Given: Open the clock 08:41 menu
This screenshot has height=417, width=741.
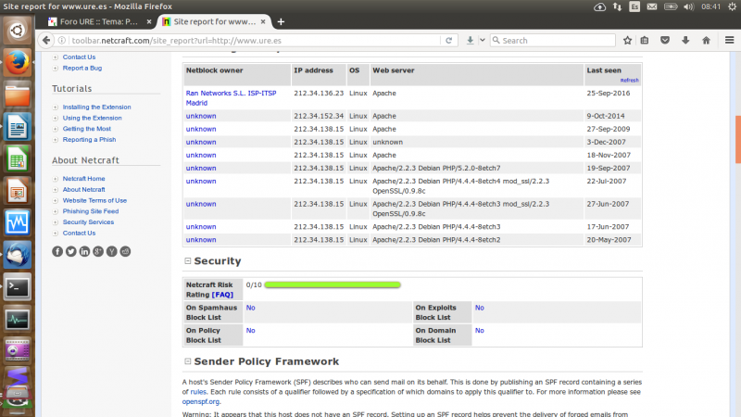Looking at the screenshot, I should coord(710,6).
